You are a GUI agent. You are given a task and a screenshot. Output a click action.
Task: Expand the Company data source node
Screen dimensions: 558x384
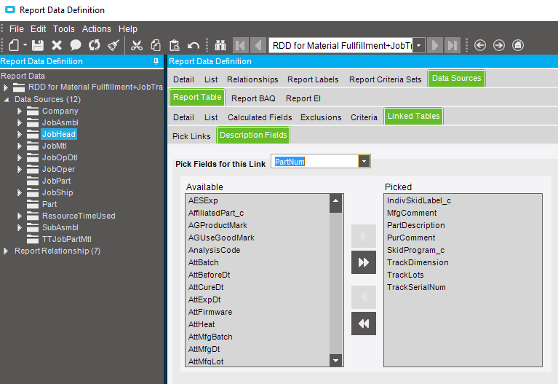[x=20, y=111]
